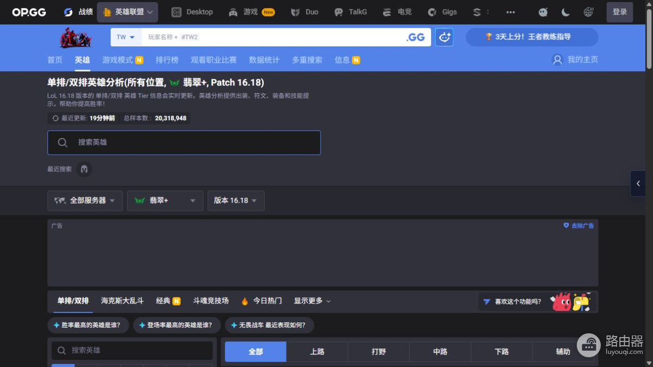Open the 信息 tab
Image resolution: width=653 pixels, height=367 pixels.
[x=347, y=60]
